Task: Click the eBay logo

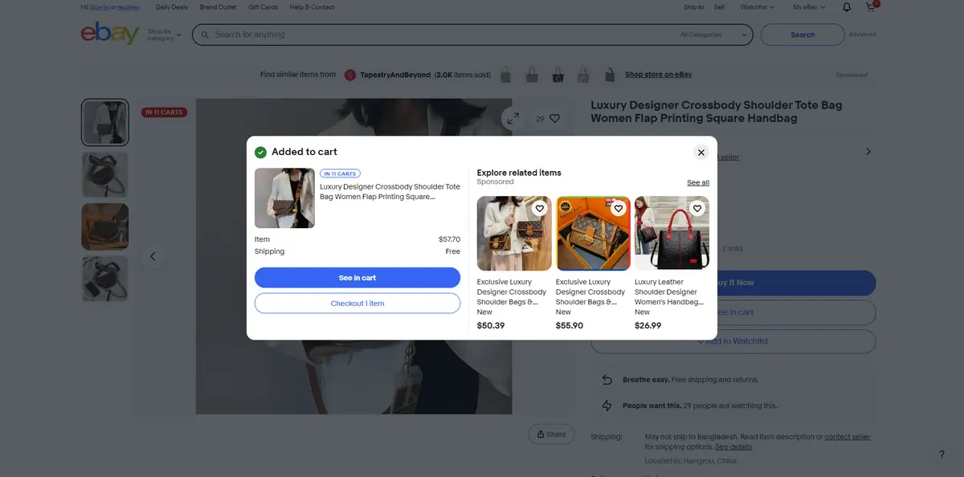Action: (x=110, y=35)
